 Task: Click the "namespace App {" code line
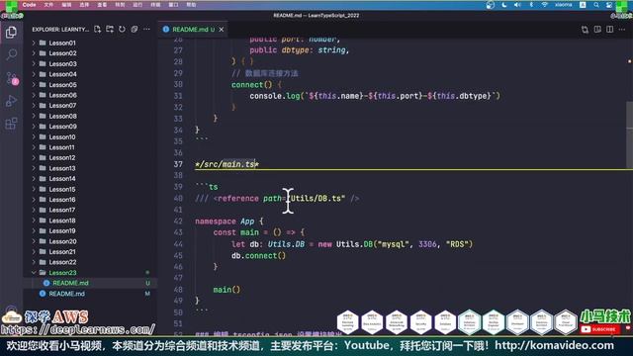[228, 222]
